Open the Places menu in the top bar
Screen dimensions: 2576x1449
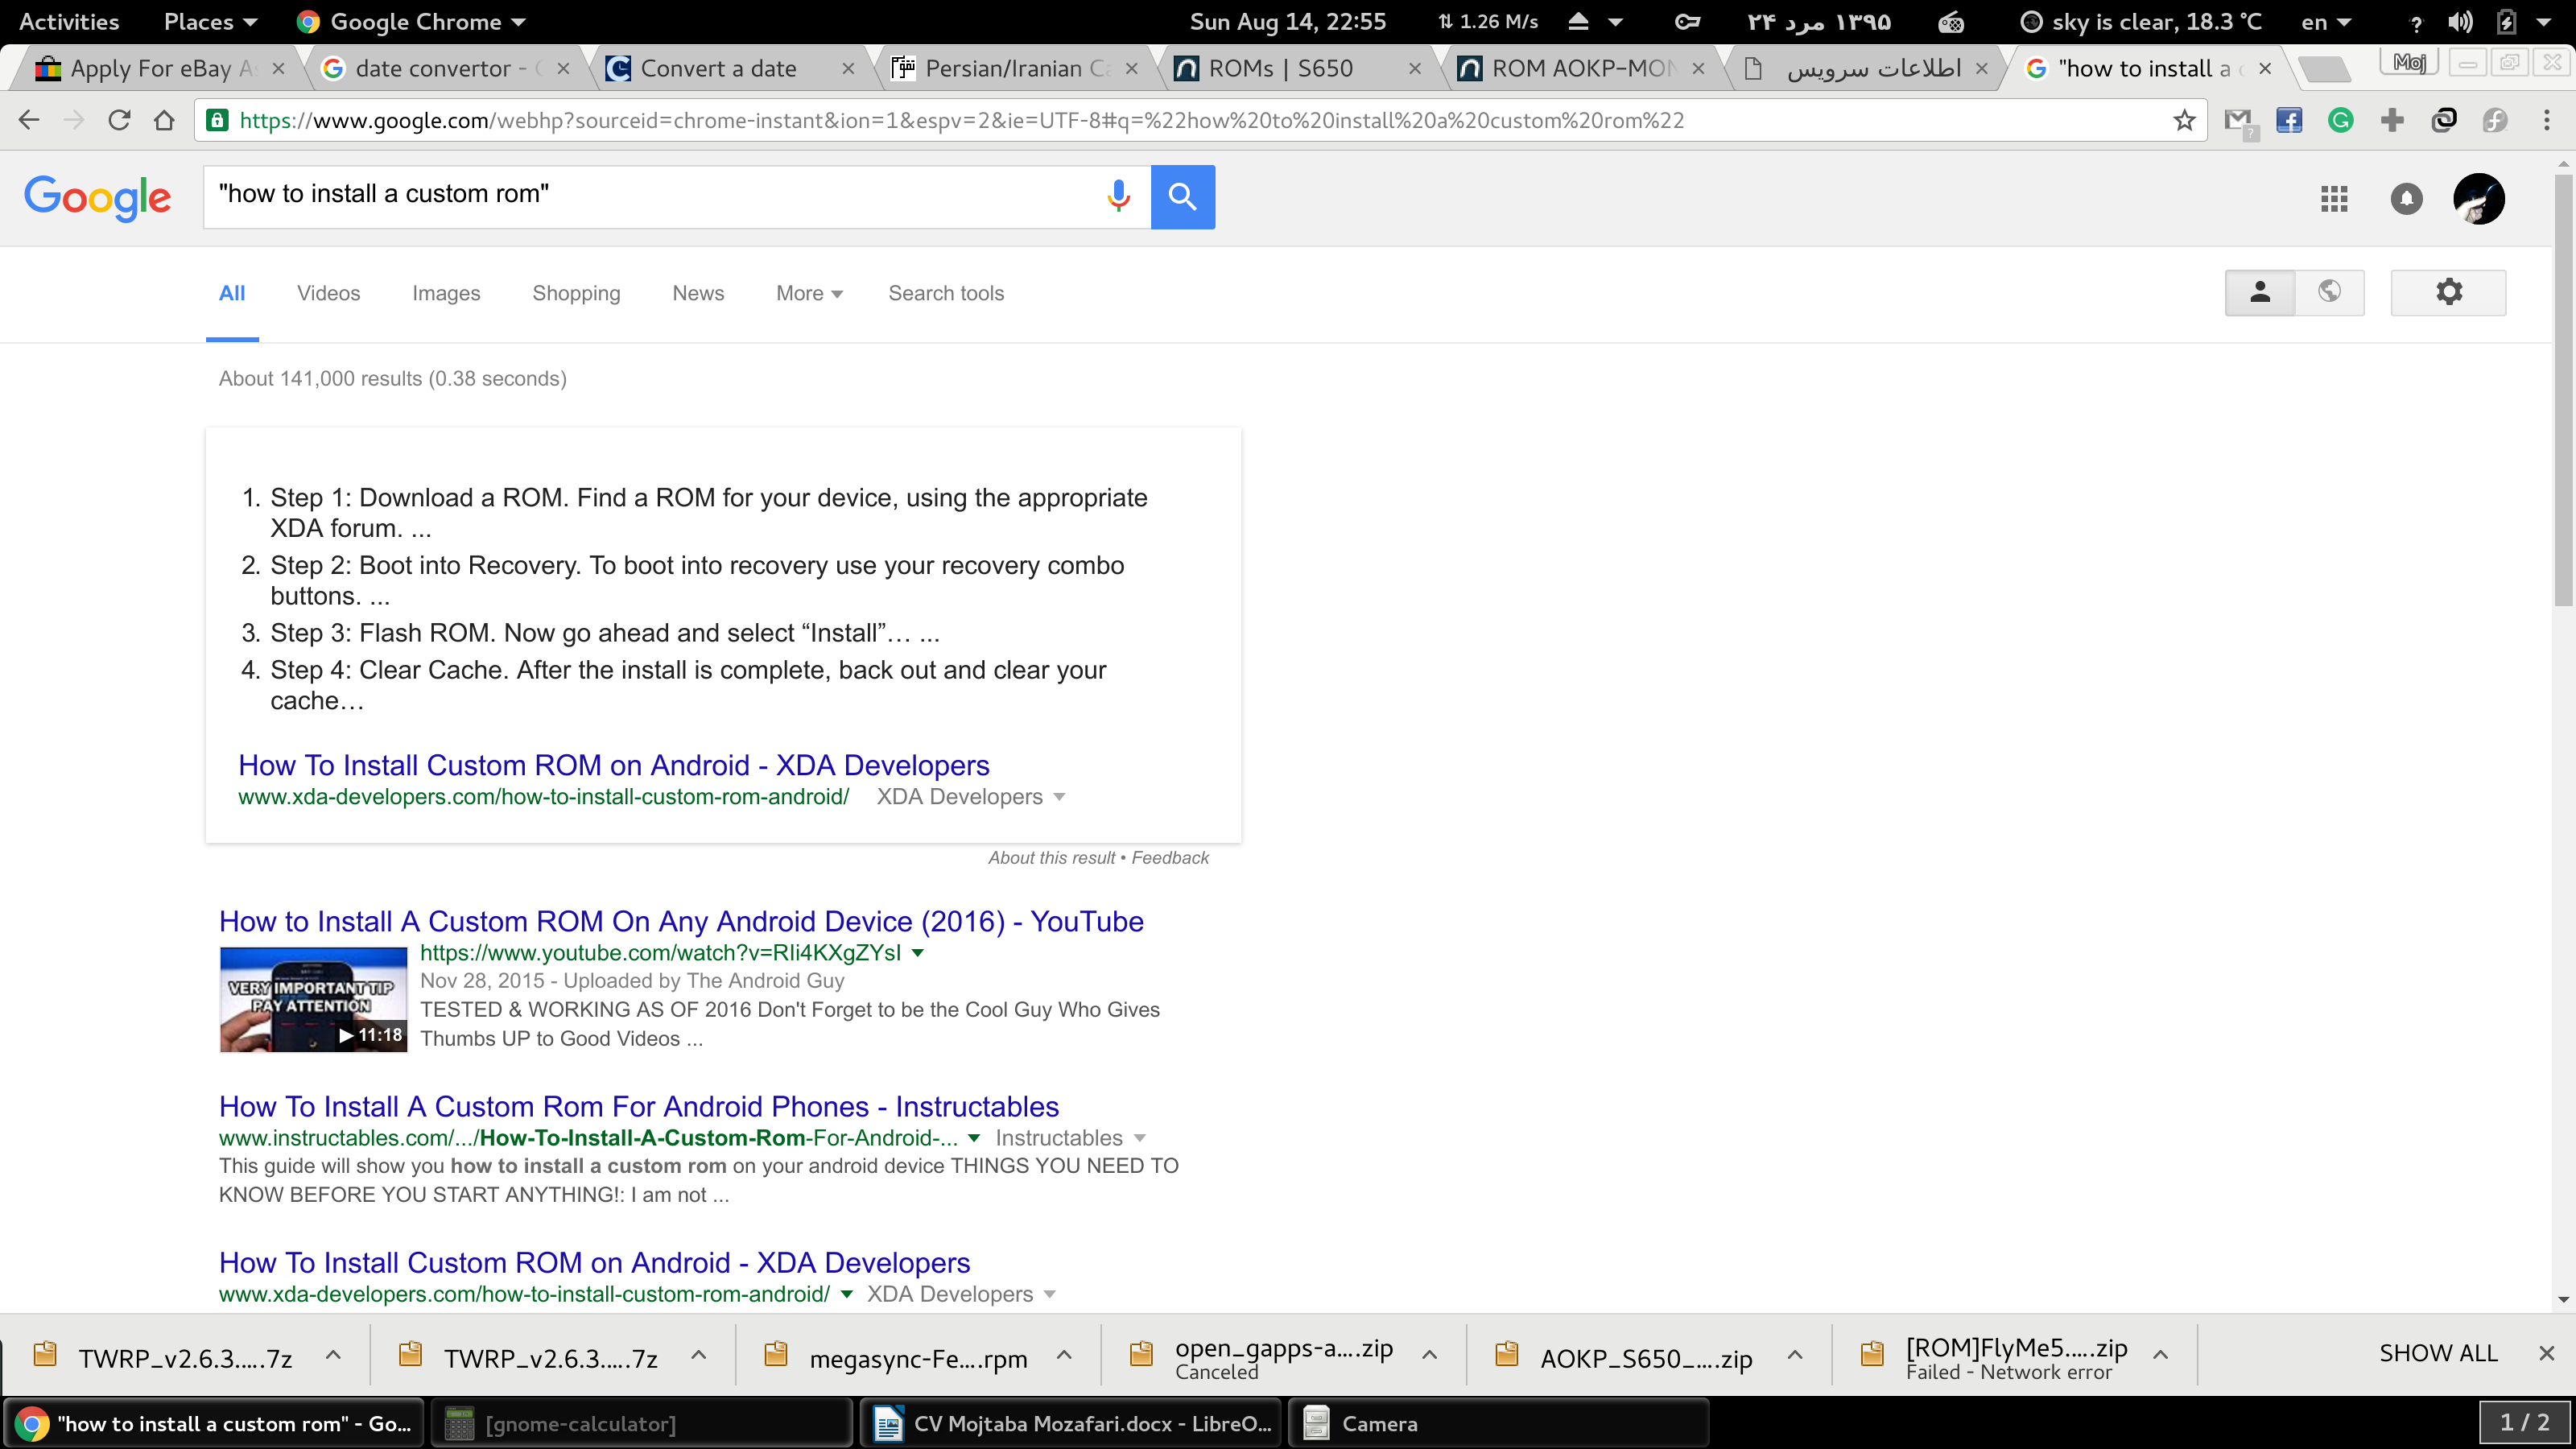[210, 22]
